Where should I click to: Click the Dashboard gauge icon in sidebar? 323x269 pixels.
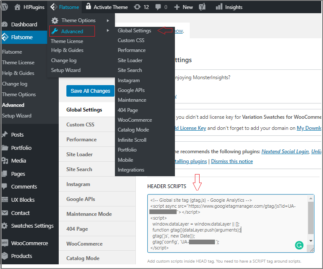click(x=5, y=24)
